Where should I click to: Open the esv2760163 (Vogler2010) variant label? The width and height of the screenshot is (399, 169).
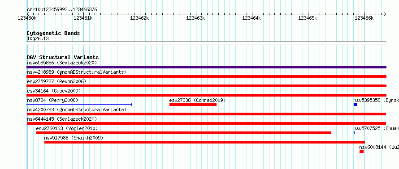click(67, 128)
